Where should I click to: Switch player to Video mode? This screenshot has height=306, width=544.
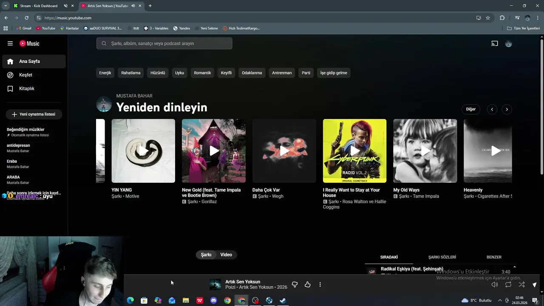pyautogui.click(x=226, y=255)
